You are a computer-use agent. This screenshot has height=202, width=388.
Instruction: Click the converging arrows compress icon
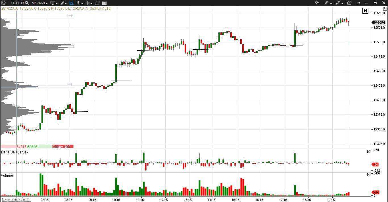coord(327,3)
